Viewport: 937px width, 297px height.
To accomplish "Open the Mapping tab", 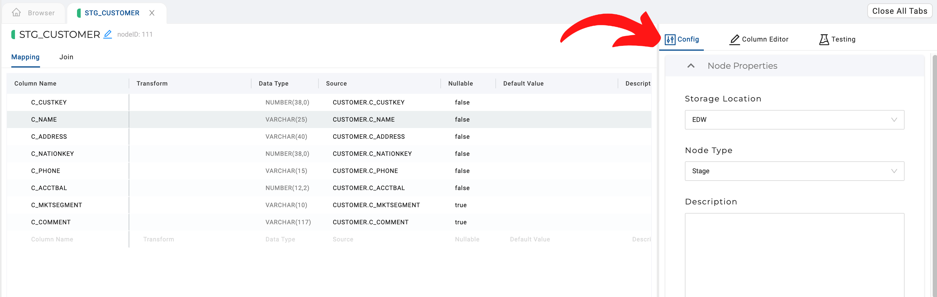I will coord(25,57).
